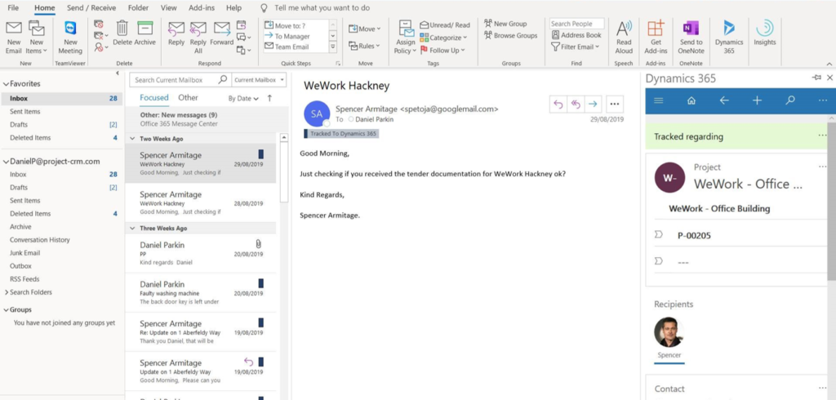Archive the selected message
The image size is (836, 400).
[145, 33]
